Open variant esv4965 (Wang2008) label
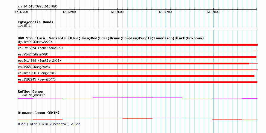Screen dimensions: 266x133 click(x=34, y=67)
